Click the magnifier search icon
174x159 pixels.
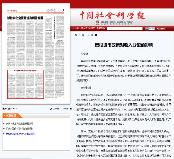pos(147,29)
